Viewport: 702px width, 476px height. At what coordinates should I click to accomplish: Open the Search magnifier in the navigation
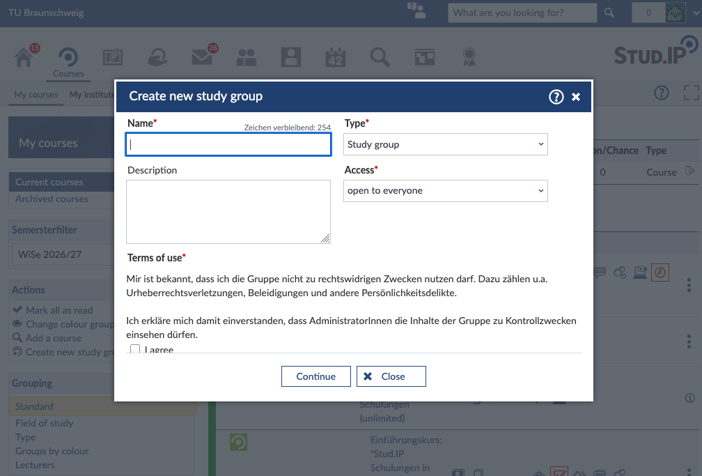pyautogui.click(x=380, y=57)
